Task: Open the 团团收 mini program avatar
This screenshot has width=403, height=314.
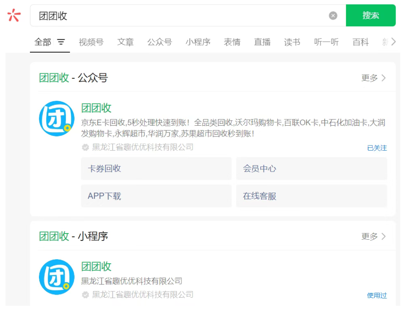Action: tap(56, 277)
